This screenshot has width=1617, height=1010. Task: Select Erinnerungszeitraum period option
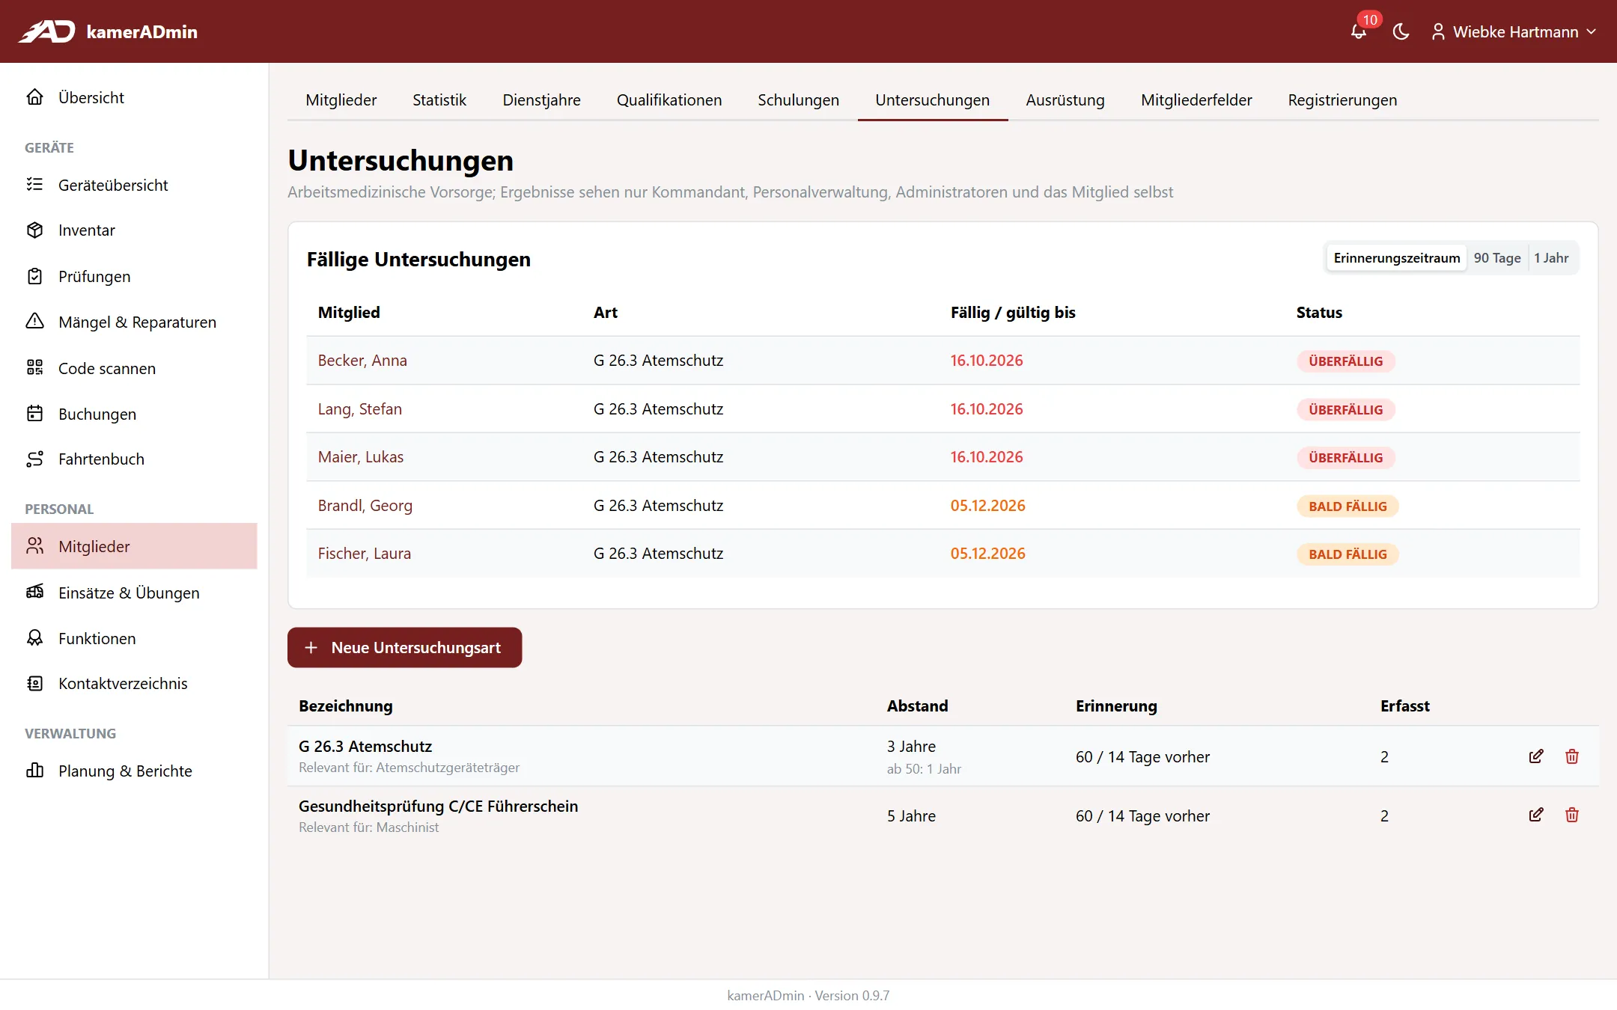coord(1397,258)
